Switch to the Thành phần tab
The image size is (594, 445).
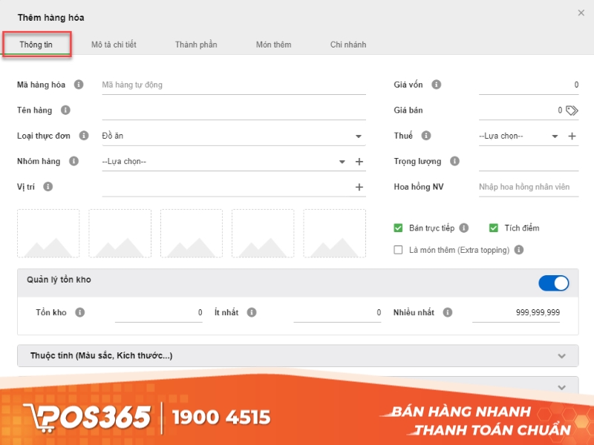point(196,44)
